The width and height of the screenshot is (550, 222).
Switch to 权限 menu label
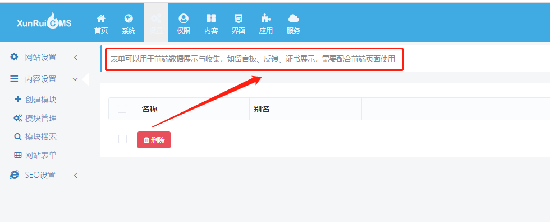[x=184, y=30]
